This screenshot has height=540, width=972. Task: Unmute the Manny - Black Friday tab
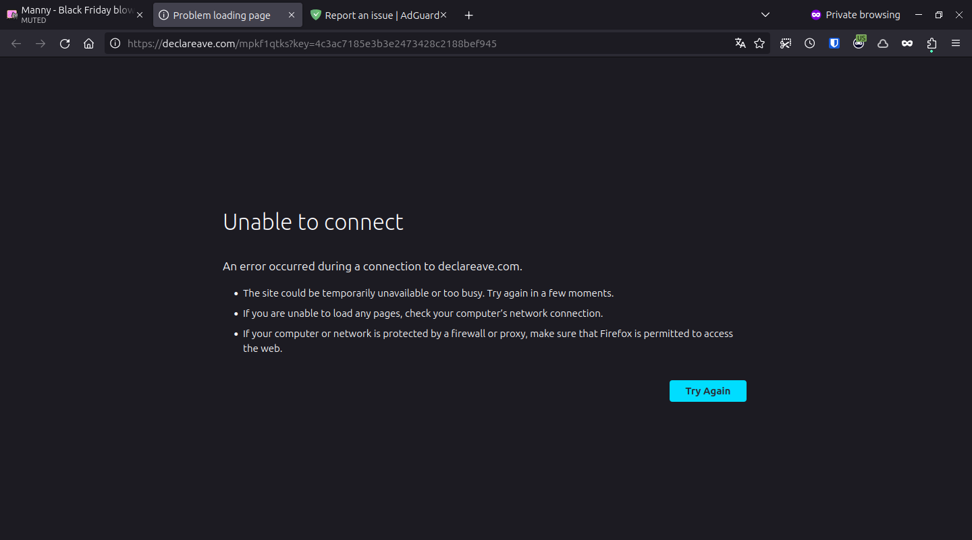coord(11,15)
